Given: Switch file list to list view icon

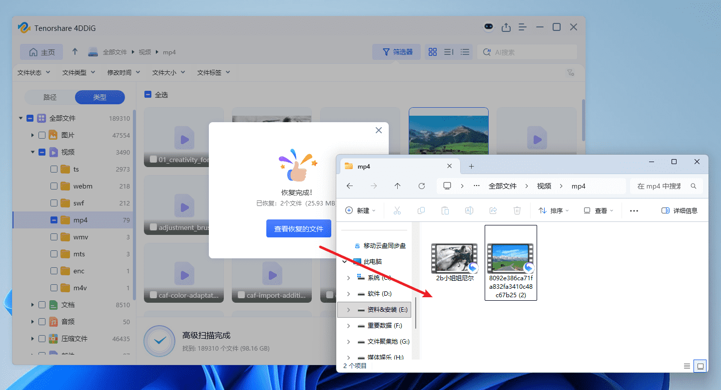Looking at the screenshot, I should coord(465,51).
